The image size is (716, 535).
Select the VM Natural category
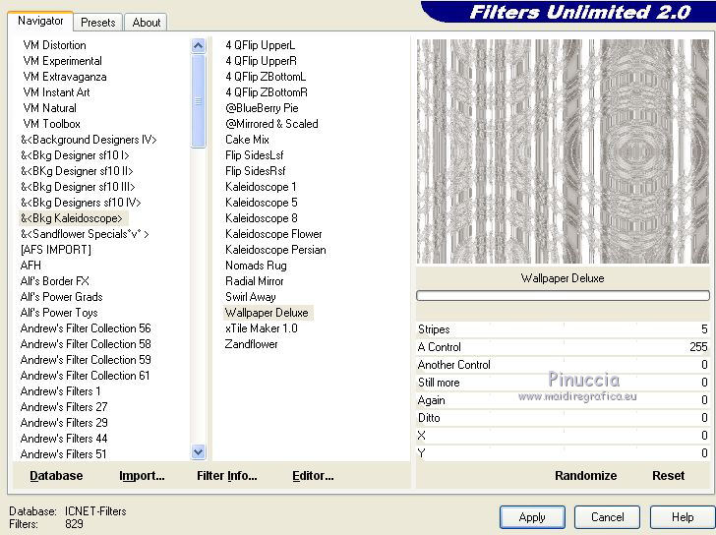point(50,108)
